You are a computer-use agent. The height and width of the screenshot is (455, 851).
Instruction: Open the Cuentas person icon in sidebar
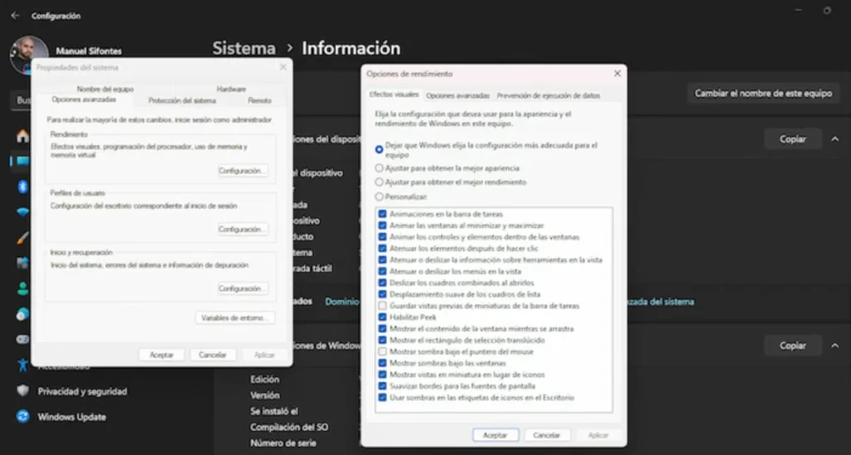22,288
